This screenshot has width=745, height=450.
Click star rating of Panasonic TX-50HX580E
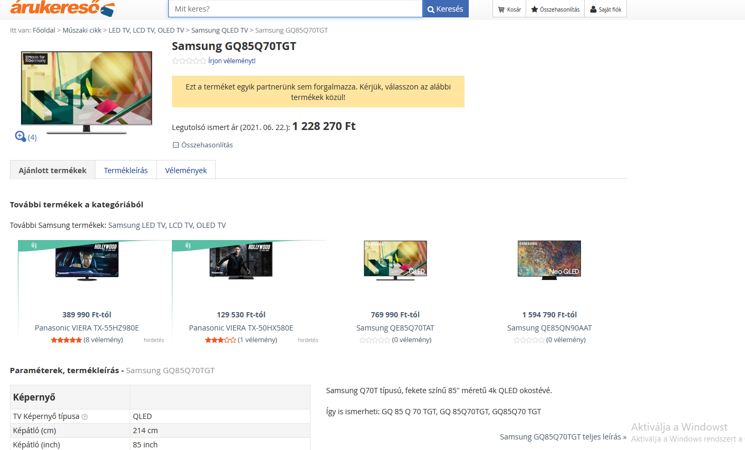[220, 340]
